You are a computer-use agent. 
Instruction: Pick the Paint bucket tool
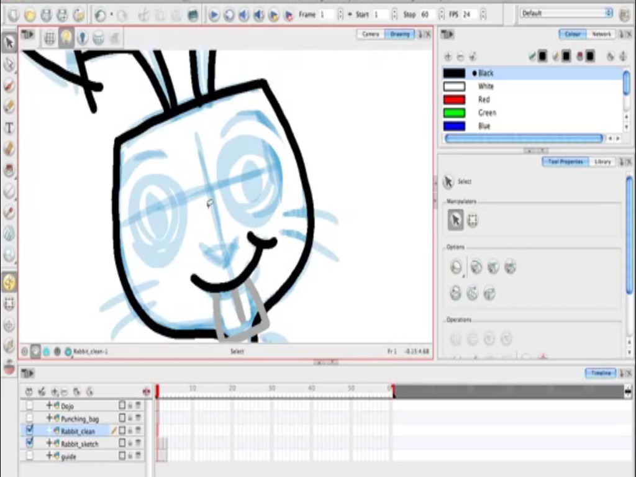[x=9, y=170]
